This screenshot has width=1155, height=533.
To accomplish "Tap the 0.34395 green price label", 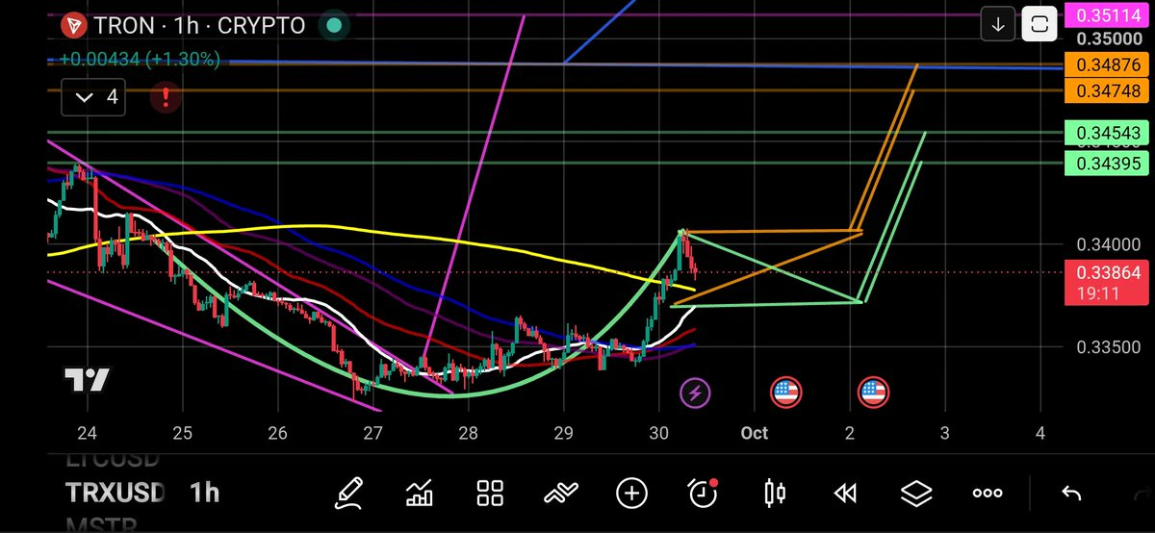I will 1108,164.
